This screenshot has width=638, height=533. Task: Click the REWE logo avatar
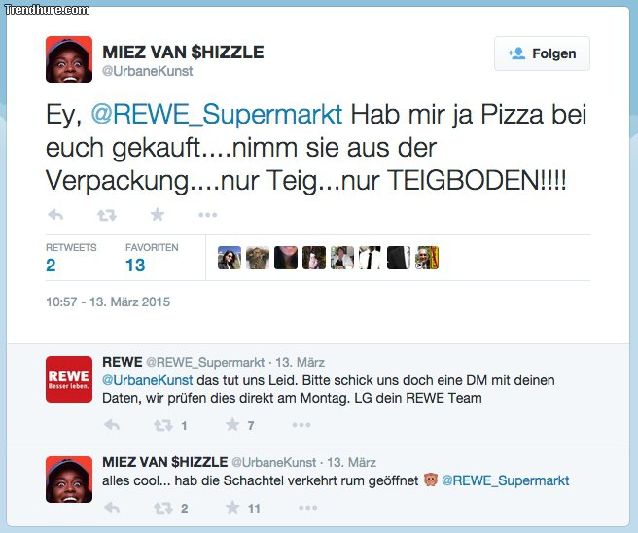69,379
